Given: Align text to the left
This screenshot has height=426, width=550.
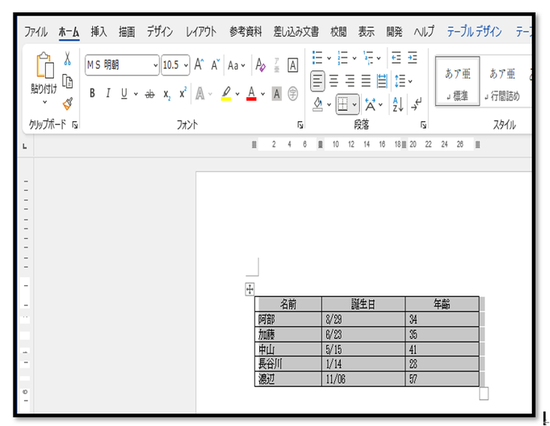Looking at the screenshot, I should tap(318, 82).
